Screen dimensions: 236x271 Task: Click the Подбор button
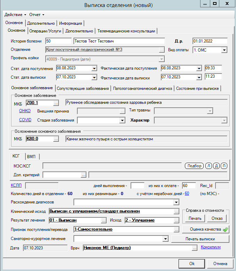(194, 166)
